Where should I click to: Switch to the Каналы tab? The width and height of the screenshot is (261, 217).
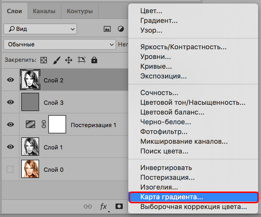(x=44, y=11)
